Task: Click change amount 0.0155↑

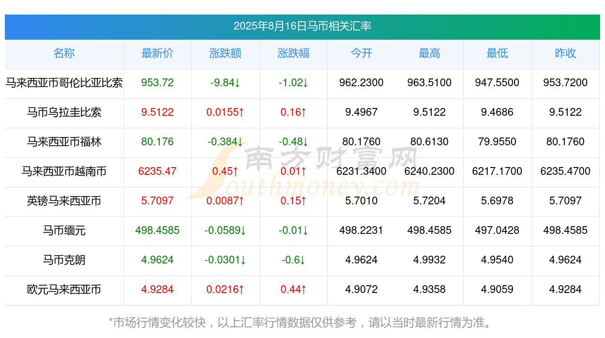Action: (226, 112)
